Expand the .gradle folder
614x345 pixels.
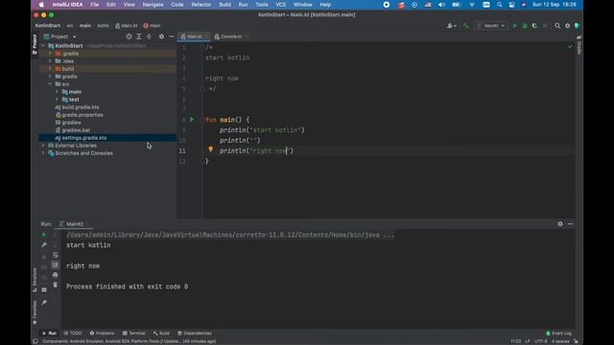coord(50,54)
